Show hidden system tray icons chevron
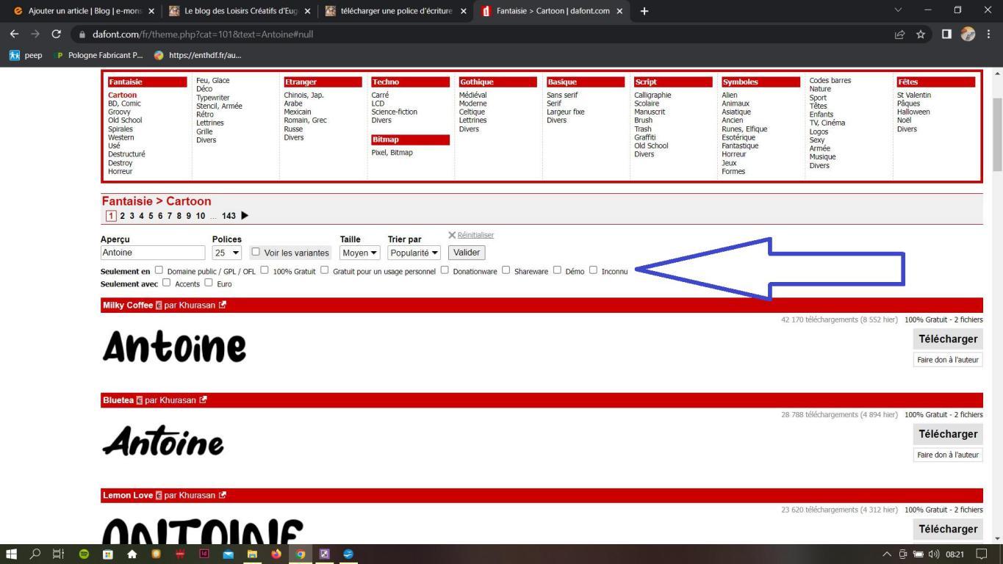The image size is (1003, 564). [886, 554]
